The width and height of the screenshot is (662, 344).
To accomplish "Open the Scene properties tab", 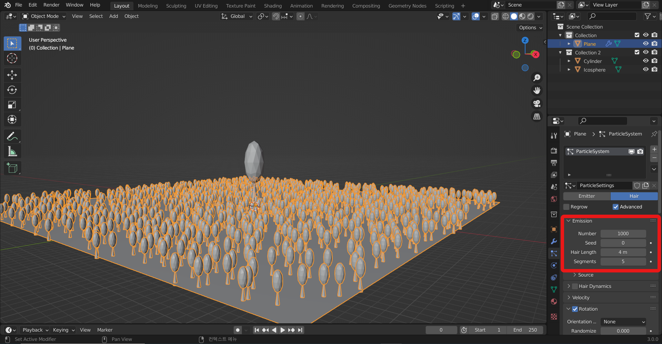I will (x=554, y=187).
